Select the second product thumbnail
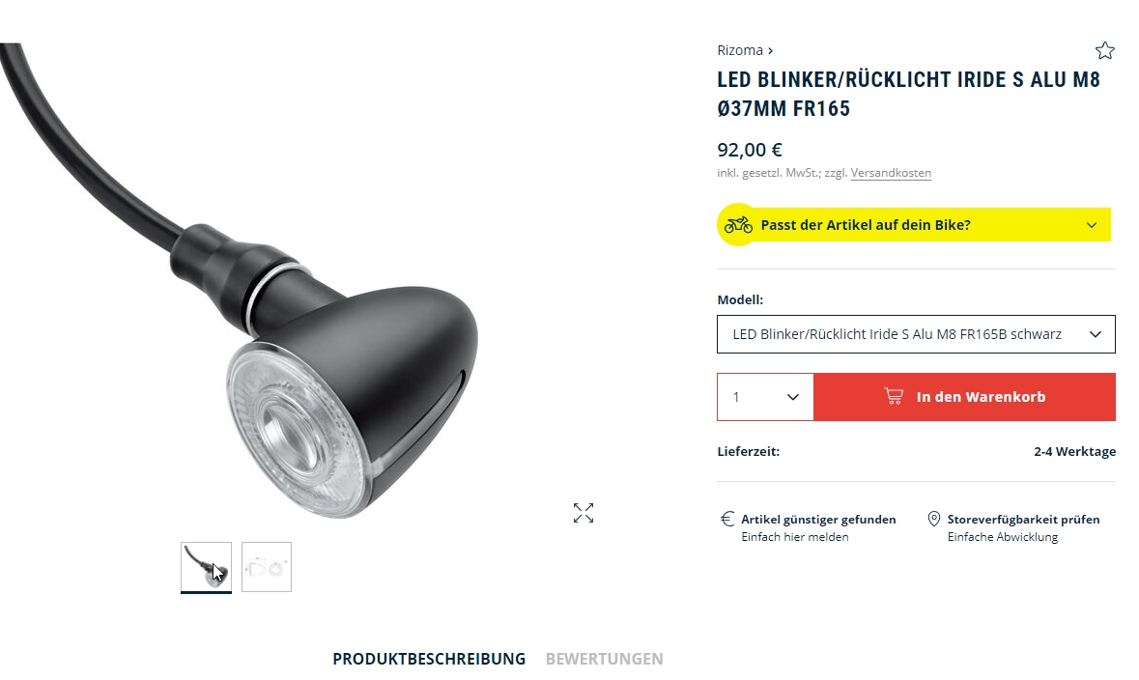This screenshot has height=680, width=1139. pyautogui.click(x=267, y=567)
